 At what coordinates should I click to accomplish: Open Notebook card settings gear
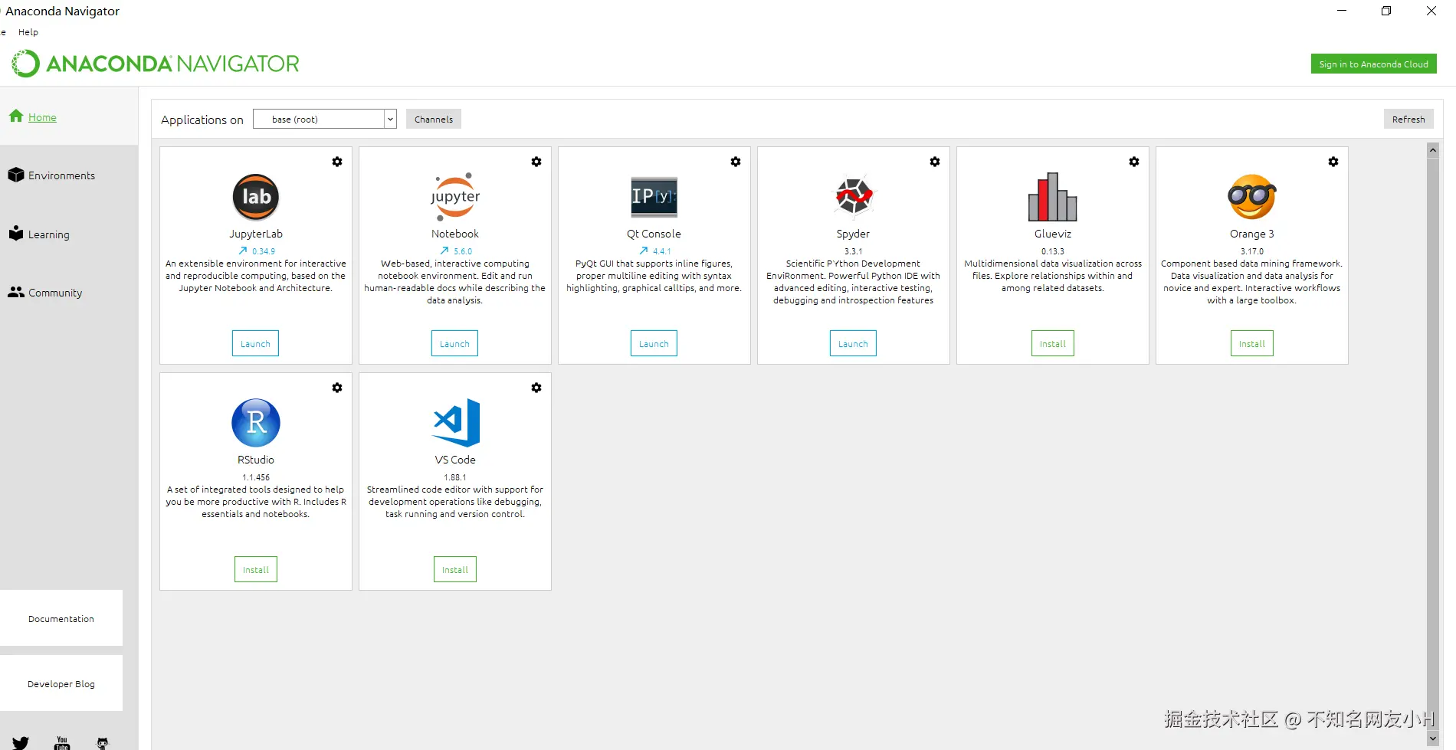[536, 162]
